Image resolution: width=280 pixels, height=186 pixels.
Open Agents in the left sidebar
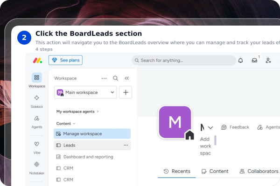pos(37,122)
